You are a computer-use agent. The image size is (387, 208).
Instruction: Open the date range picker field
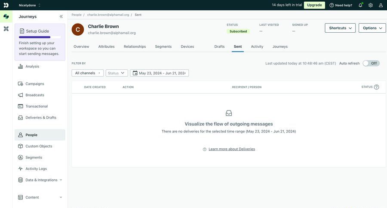pyautogui.click(x=160, y=73)
